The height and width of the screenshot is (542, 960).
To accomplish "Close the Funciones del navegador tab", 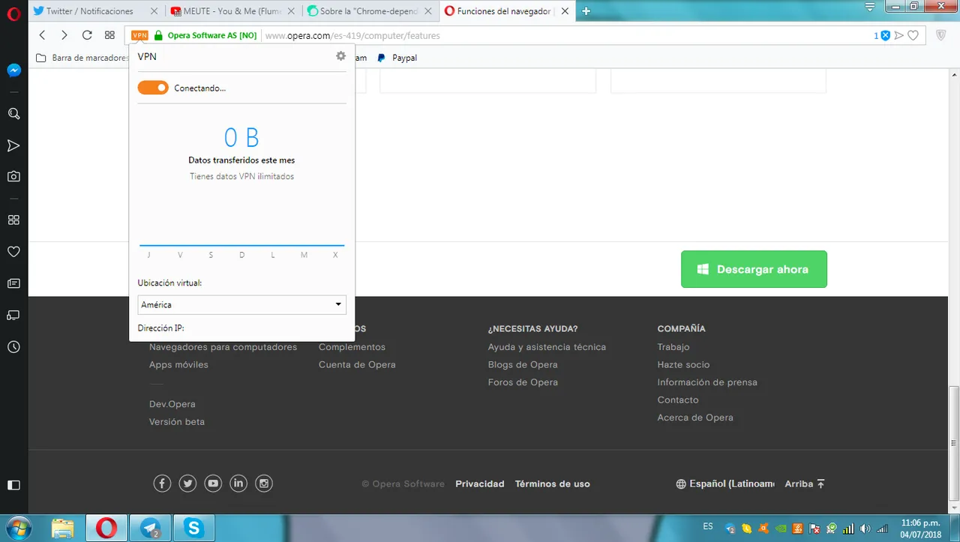I will (565, 11).
